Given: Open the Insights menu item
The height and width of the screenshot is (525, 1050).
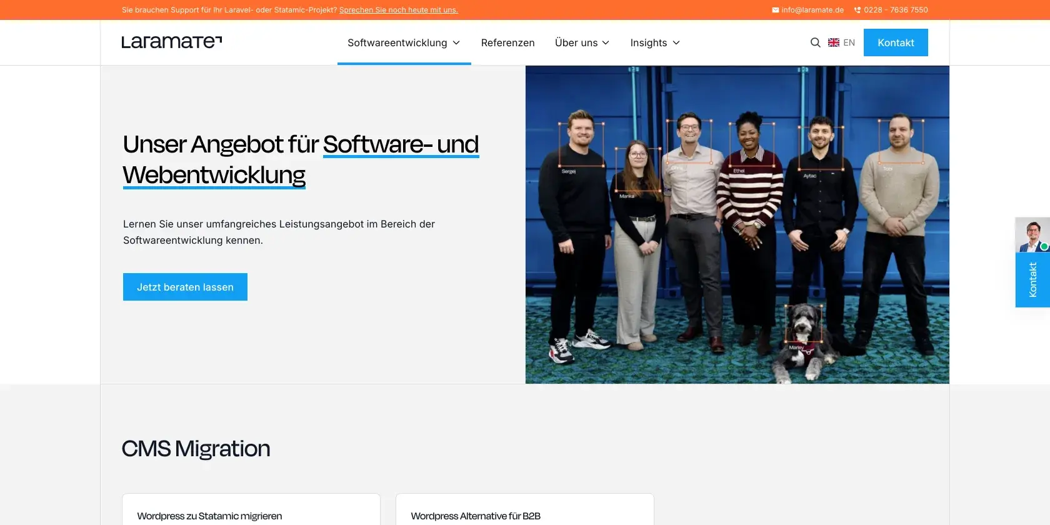Looking at the screenshot, I should pyautogui.click(x=648, y=42).
